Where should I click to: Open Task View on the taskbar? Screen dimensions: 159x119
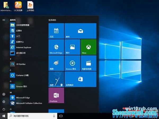(61, 116)
